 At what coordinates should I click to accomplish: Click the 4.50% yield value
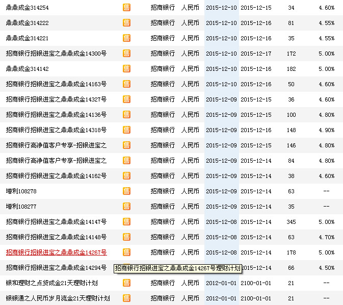pos(326,268)
